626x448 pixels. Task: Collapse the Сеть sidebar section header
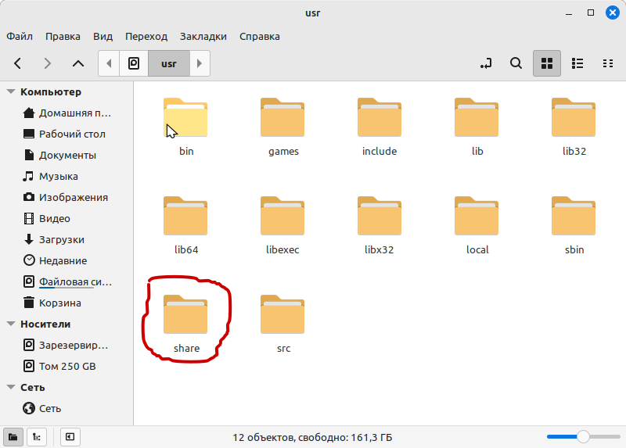click(11, 387)
